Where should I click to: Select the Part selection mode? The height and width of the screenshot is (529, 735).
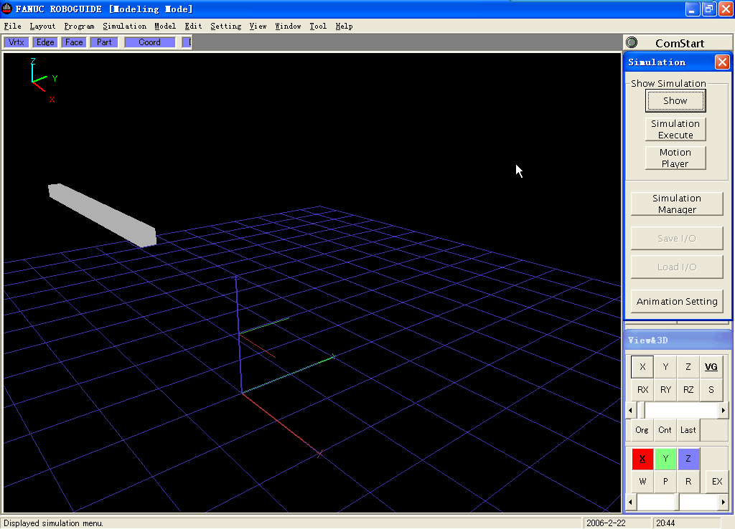104,42
